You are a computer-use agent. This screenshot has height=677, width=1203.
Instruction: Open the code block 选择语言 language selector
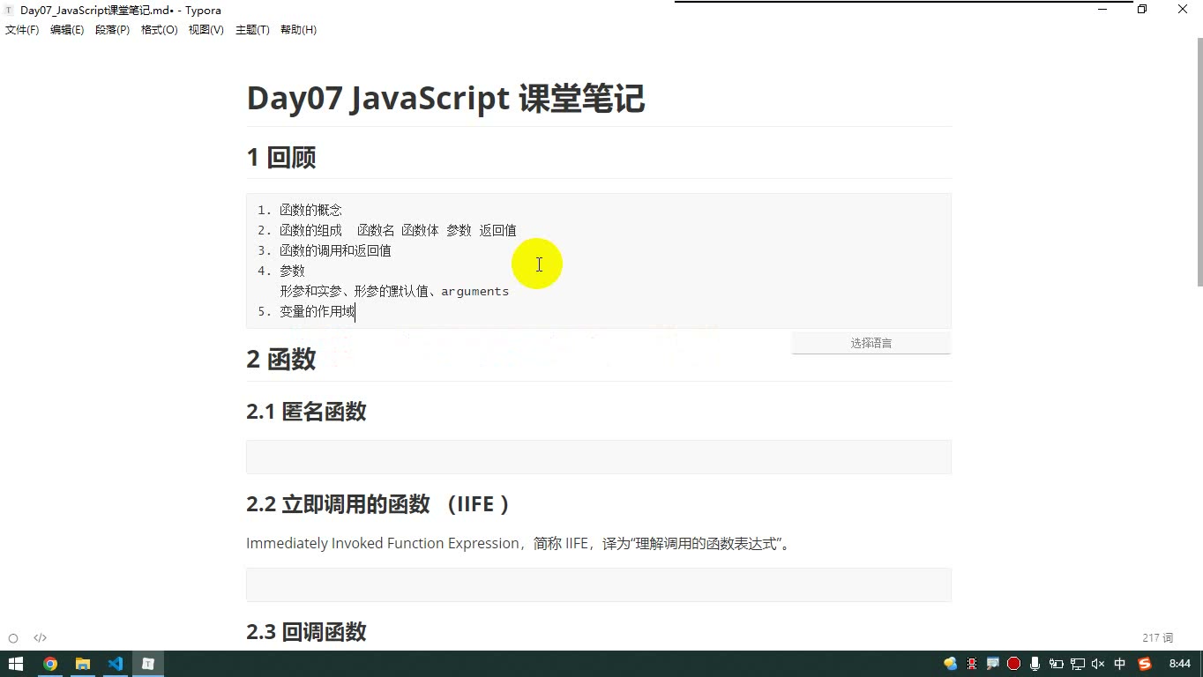(x=871, y=343)
